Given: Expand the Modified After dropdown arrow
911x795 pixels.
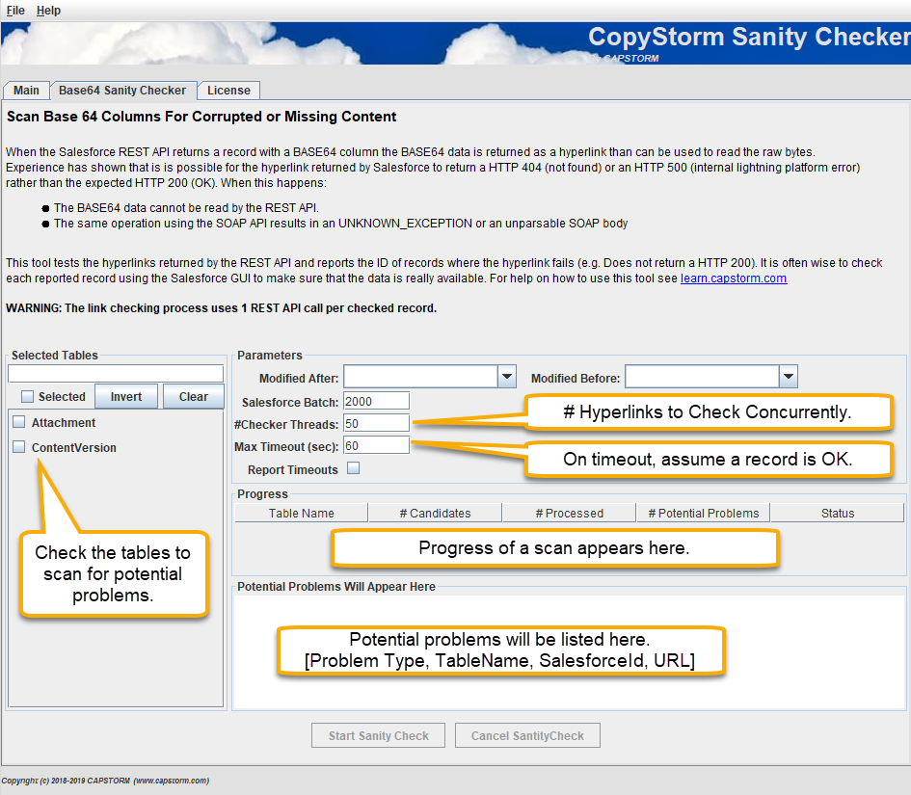Looking at the screenshot, I should [x=507, y=377].
